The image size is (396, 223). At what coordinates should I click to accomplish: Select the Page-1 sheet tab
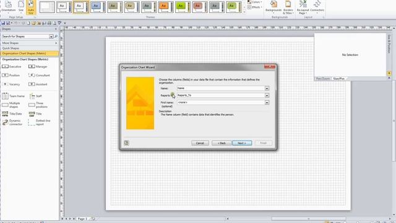point(82,219)
